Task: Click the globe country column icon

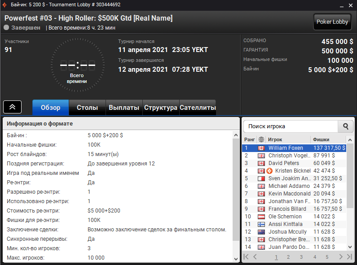Action: tap(261, 139)
